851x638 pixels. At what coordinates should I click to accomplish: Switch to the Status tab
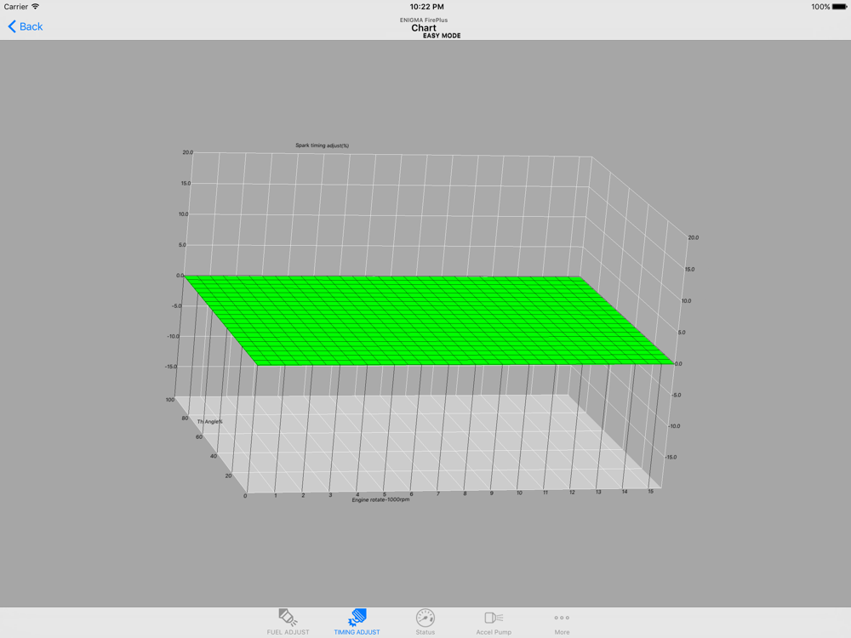tap(425, 622)
